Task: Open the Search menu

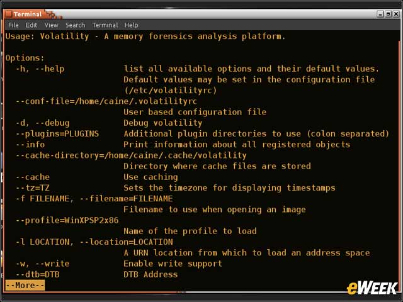Action: (x=75, y=25)
